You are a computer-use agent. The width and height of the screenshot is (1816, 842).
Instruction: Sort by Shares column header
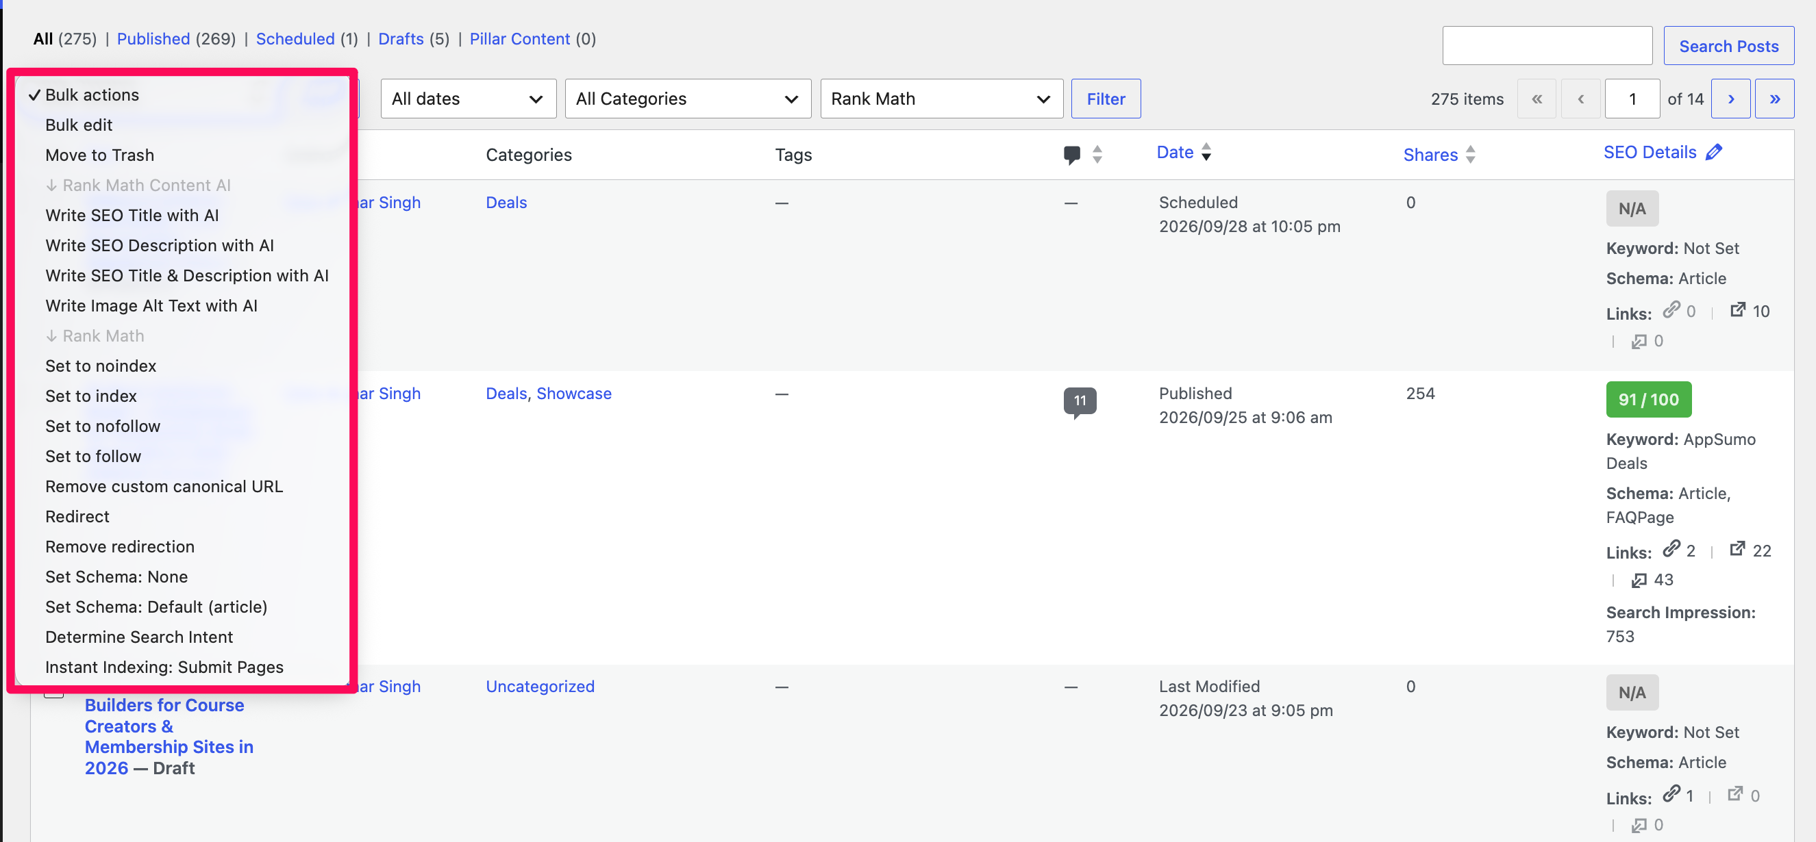pyautogui.click(x=1430, y=155)
